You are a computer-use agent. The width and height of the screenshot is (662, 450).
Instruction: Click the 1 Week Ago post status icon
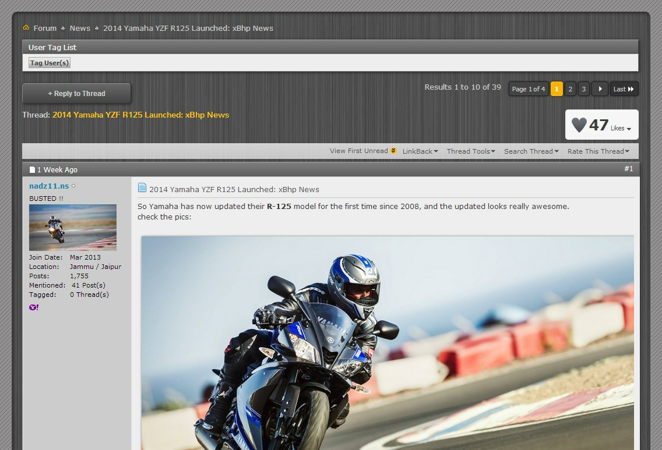coord(32,169)
